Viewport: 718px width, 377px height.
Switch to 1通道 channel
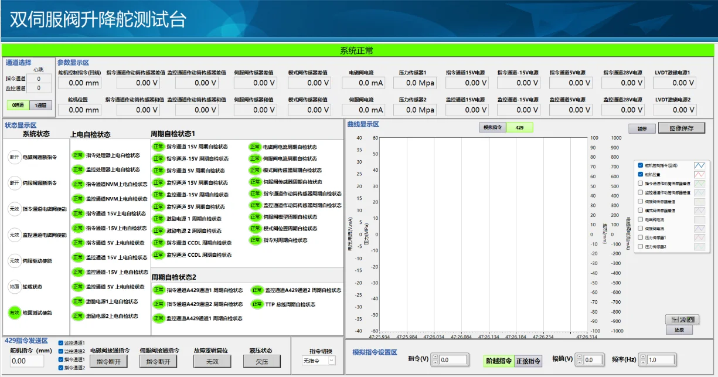click(x=40, y=106)
